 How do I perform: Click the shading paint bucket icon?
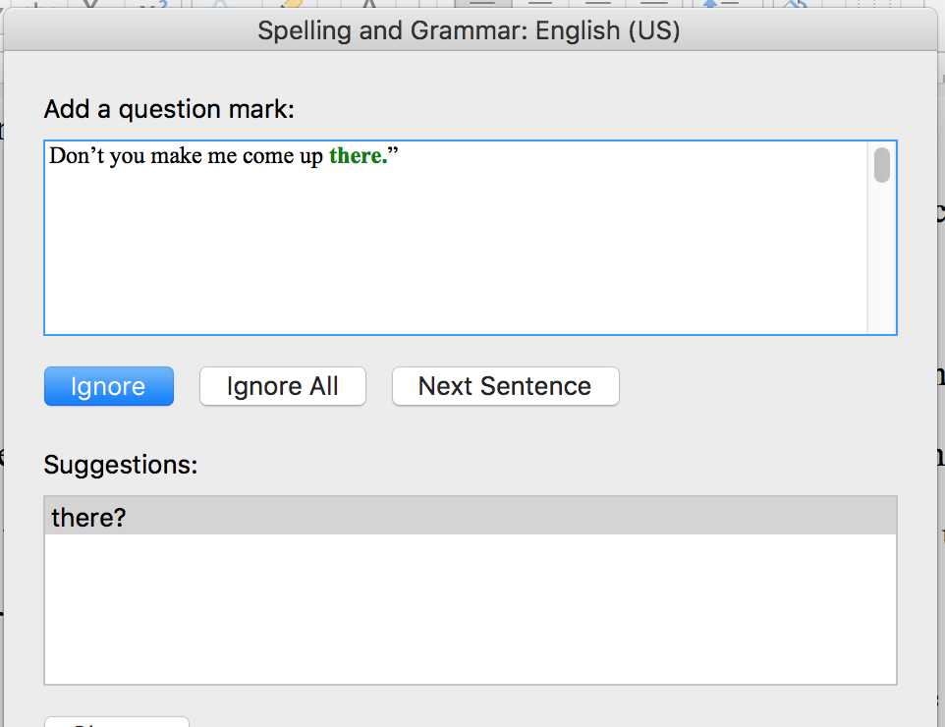coord(794,4)
